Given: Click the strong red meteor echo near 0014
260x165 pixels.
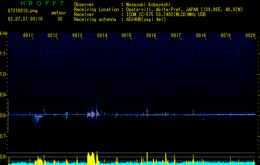Looking at the screenshot, I should [91, 114].
